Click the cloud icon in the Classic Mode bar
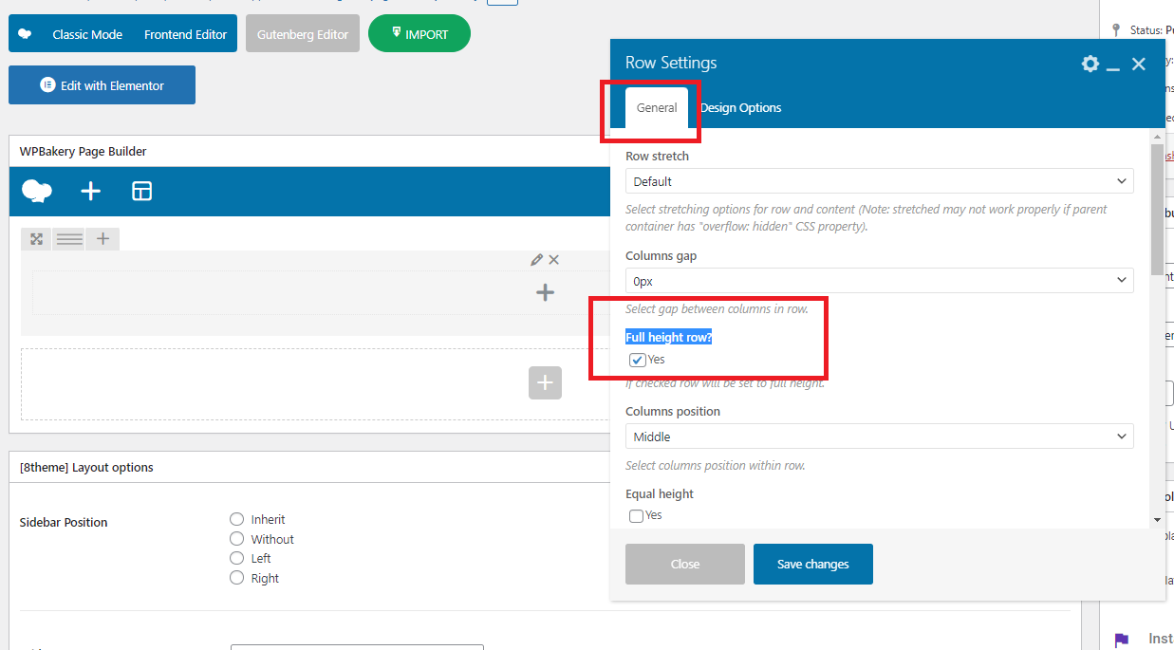The height and width of the screenshot is (650, 1174). [x=26, y=34]
